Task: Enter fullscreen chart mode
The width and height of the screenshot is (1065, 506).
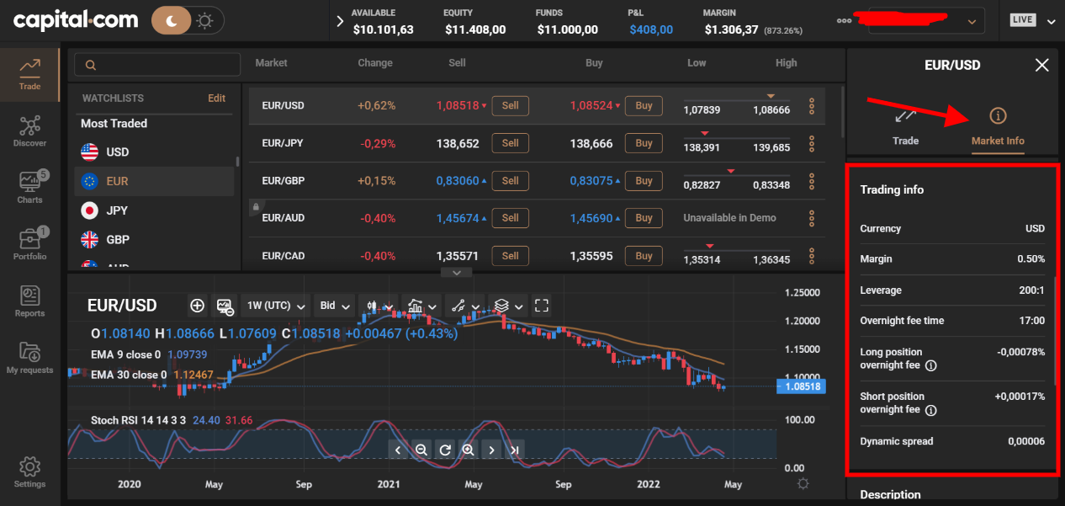Action: (x=542, y=306)
